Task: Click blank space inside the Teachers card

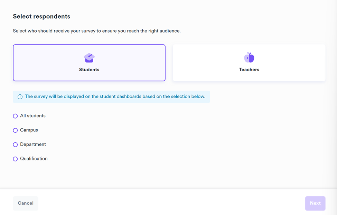Action: pos(294,62)
